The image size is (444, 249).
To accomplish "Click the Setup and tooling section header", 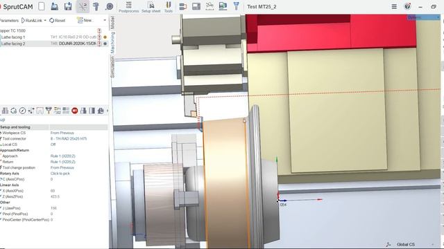I will pos(54,127).
